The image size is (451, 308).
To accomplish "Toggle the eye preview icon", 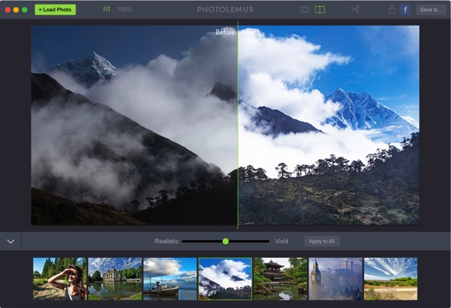I will point(304,10).
